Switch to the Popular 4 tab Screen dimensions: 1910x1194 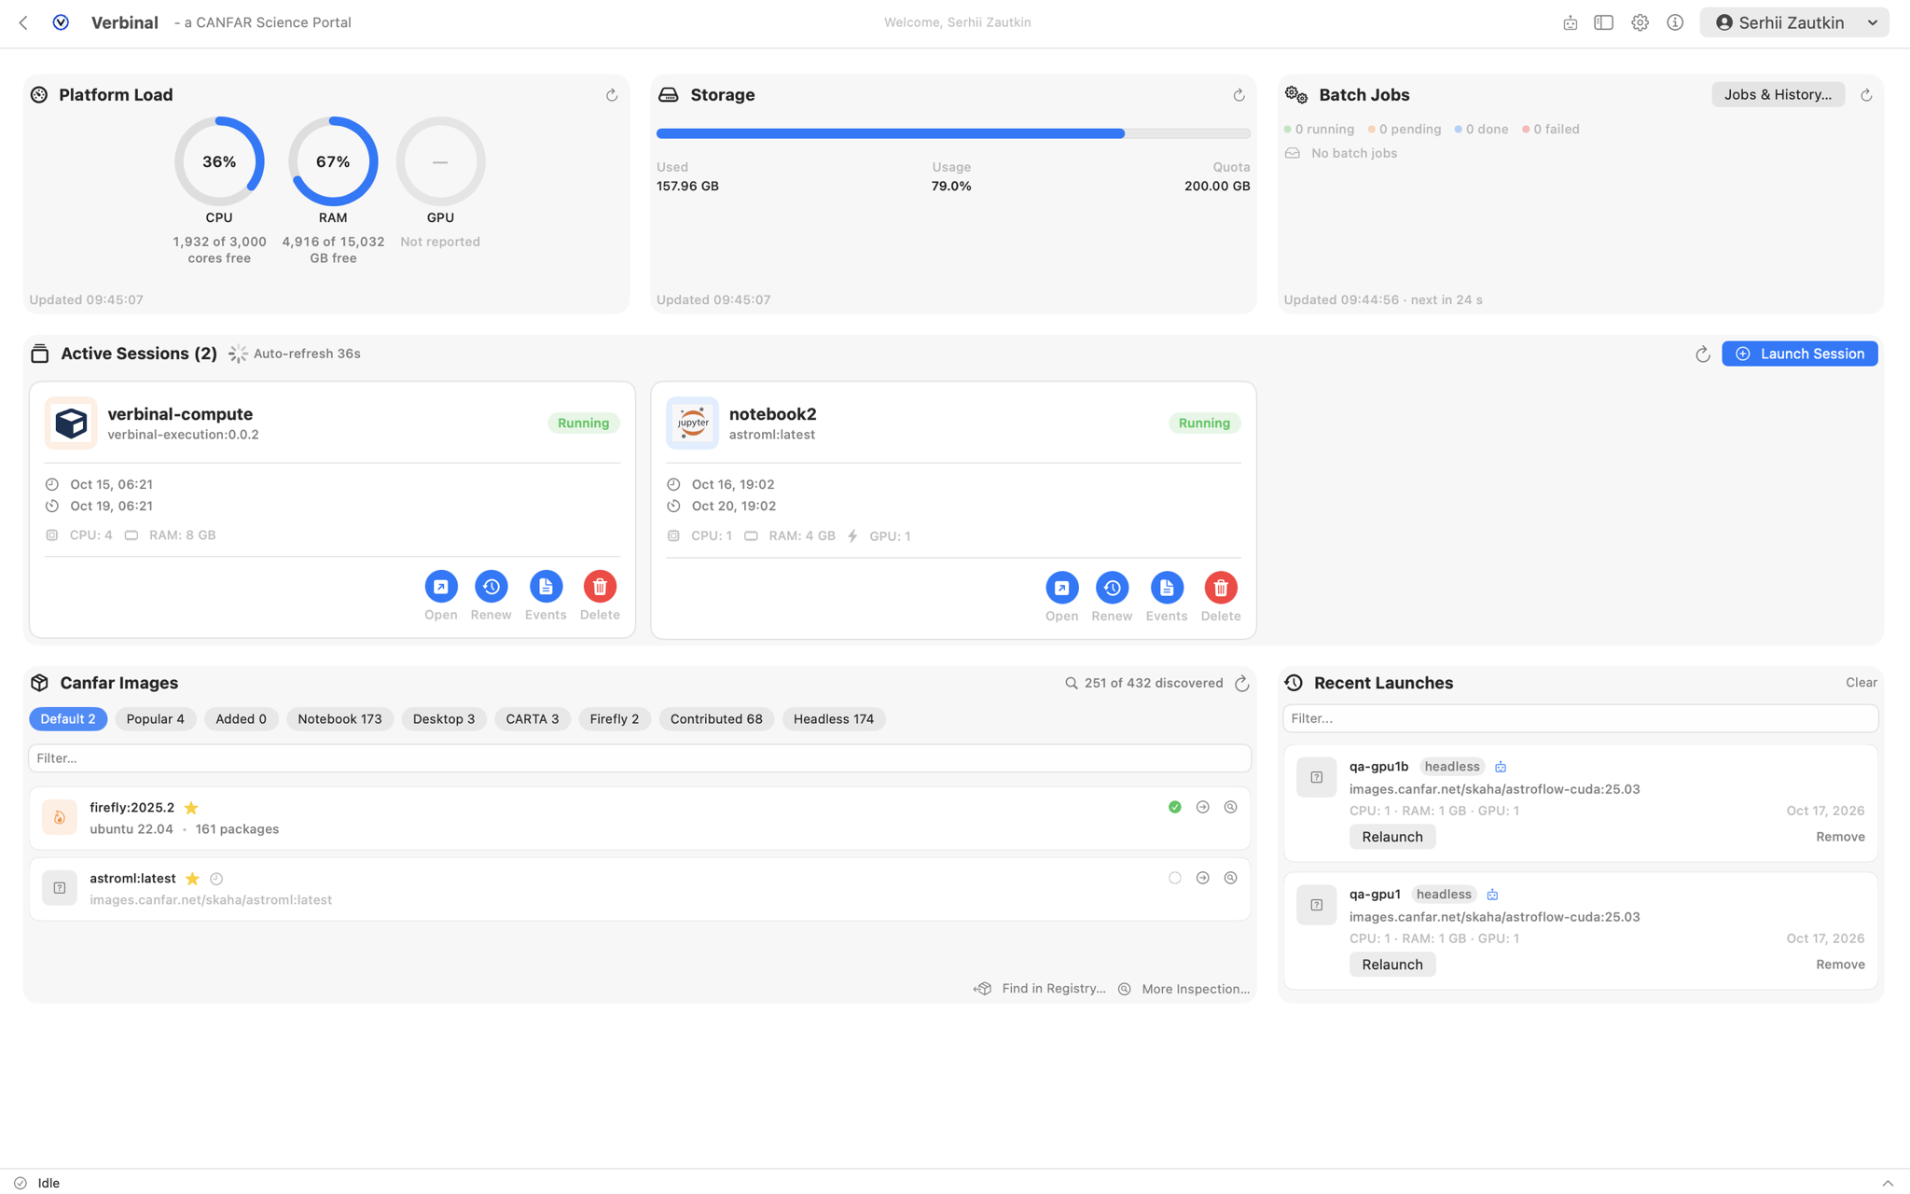[156, 719]
